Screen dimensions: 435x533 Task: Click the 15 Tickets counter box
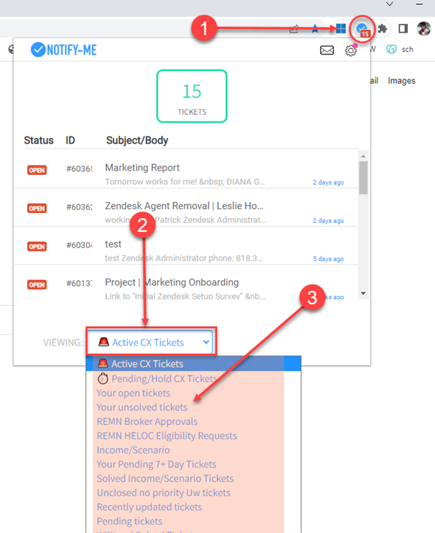pyautogui.click(x=192, y=96)
